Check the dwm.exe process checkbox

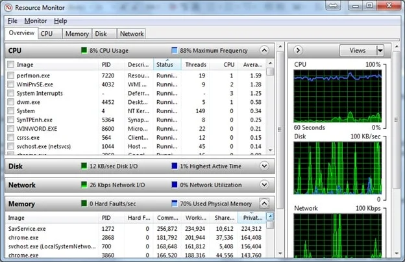pos(10,102)
